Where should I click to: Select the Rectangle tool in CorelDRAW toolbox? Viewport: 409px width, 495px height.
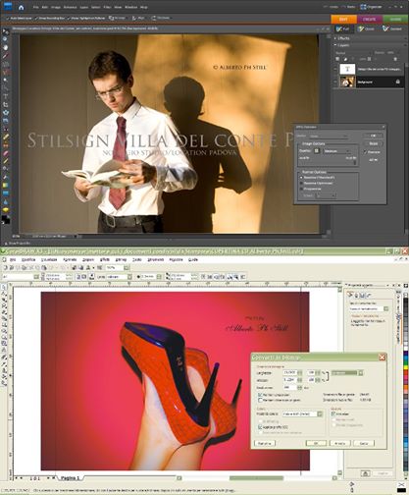[x=4, y=324]
